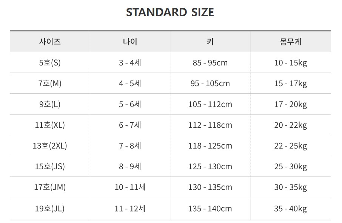Click the 10 - 11세 age cell
This screenshot has width=342, height=223.
pyautogui.click(x=130, y=187)
